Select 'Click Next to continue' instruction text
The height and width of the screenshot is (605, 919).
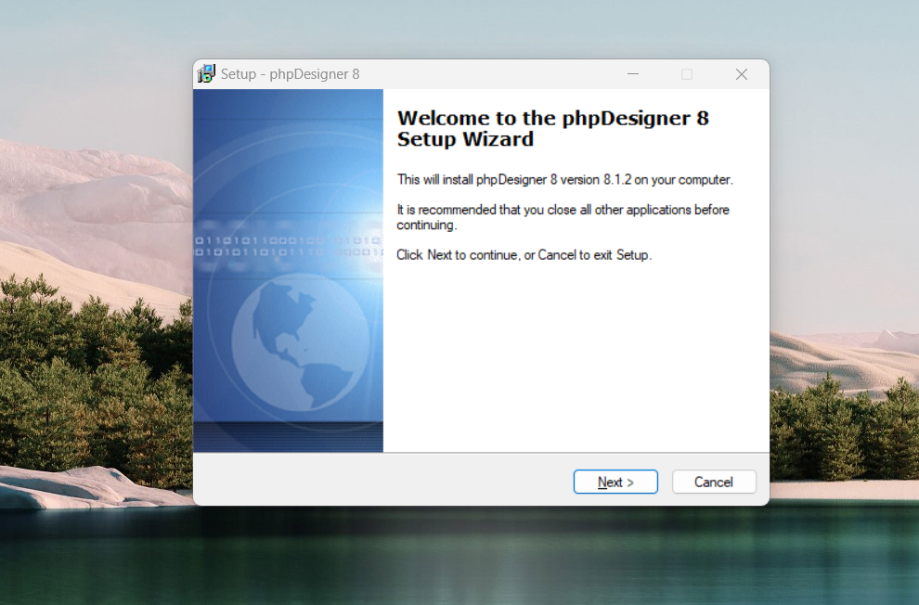(524, 255)
